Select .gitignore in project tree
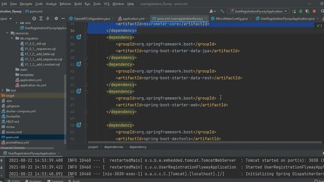This screenshot has height=182, width=324. (13, 106)
